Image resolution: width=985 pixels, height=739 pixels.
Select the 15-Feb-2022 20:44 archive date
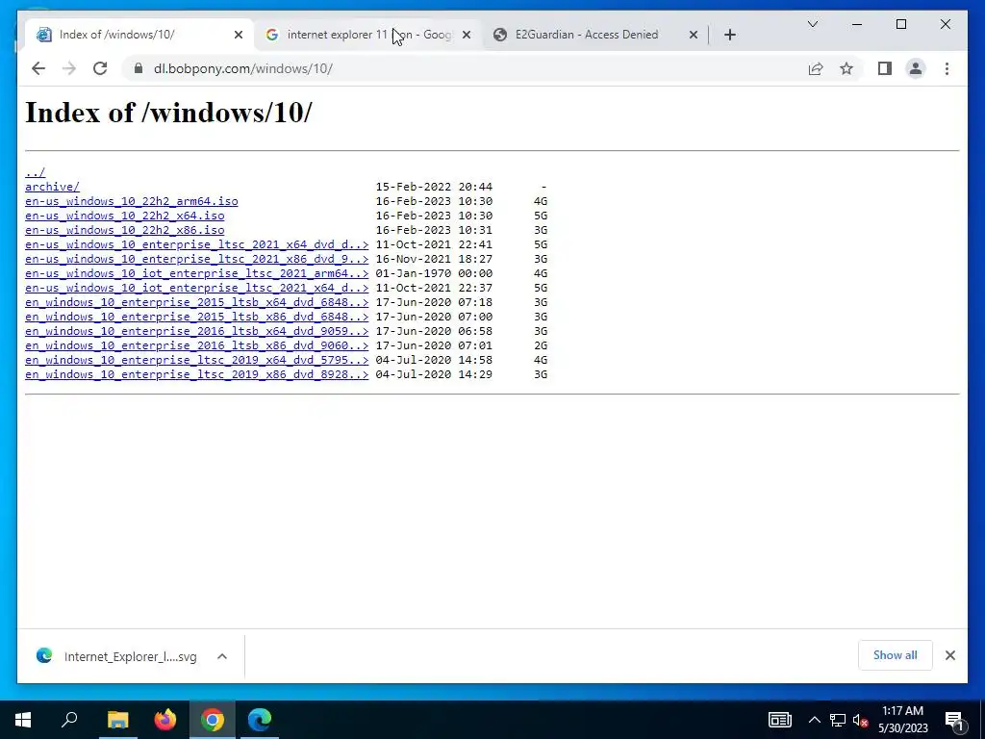(x=434, y=187)
